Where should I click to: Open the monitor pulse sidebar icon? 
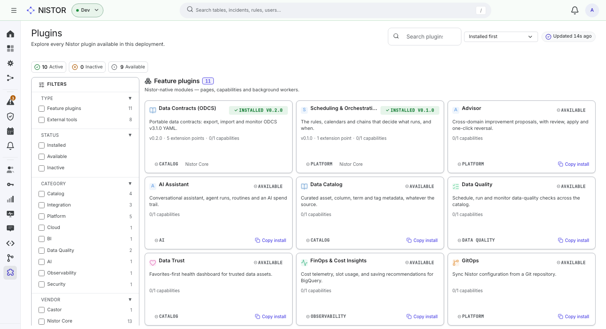10,214
